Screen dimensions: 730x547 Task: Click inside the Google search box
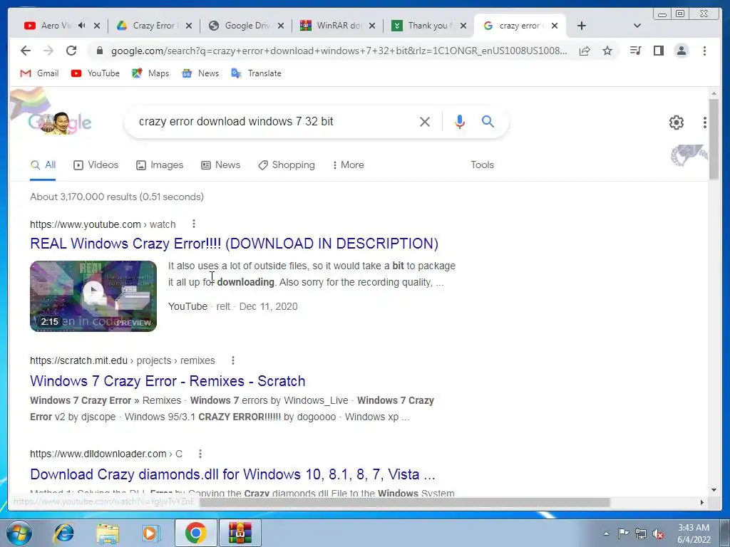point(274,121)
